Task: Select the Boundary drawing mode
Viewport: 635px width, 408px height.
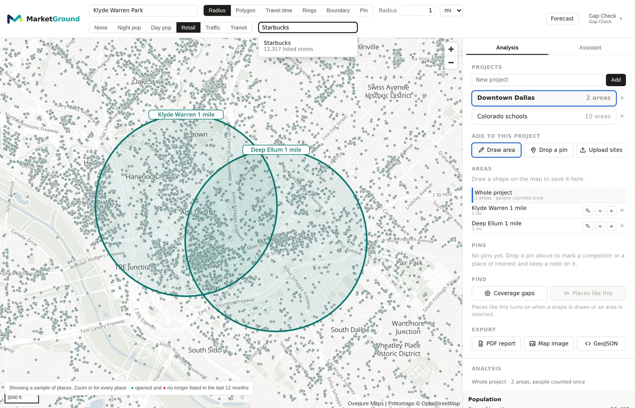Action: click(x=338, y=10)
